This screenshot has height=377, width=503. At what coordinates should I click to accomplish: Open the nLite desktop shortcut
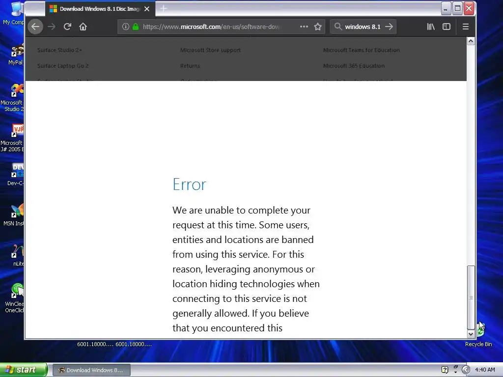point(18,255)
